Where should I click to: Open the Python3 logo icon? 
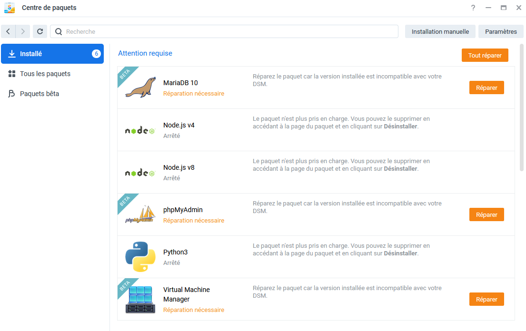coord(140,257)
